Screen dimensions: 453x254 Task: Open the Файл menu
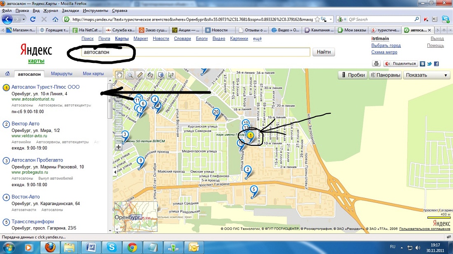coord(7,11)
